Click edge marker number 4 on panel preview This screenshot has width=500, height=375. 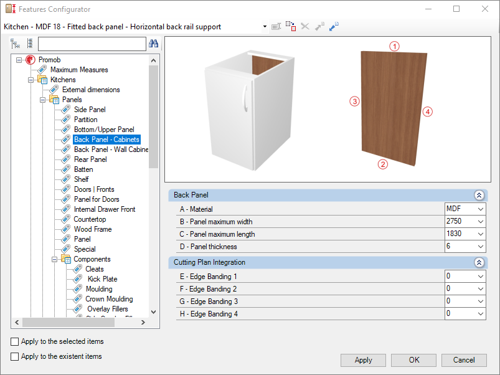tap(428, 112)
